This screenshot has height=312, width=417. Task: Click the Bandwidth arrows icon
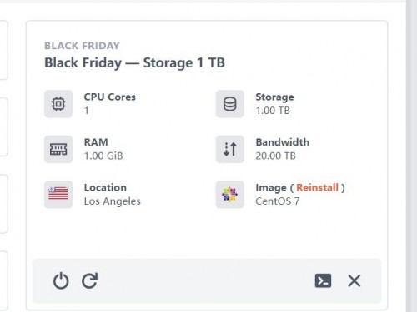click(x=230, y=149)
